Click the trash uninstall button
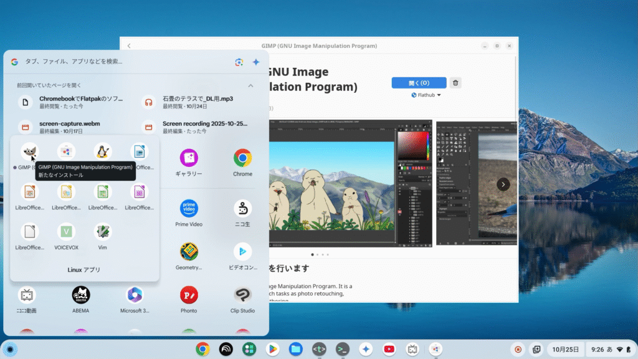The image size is (638, 359). tap(455, 83)
